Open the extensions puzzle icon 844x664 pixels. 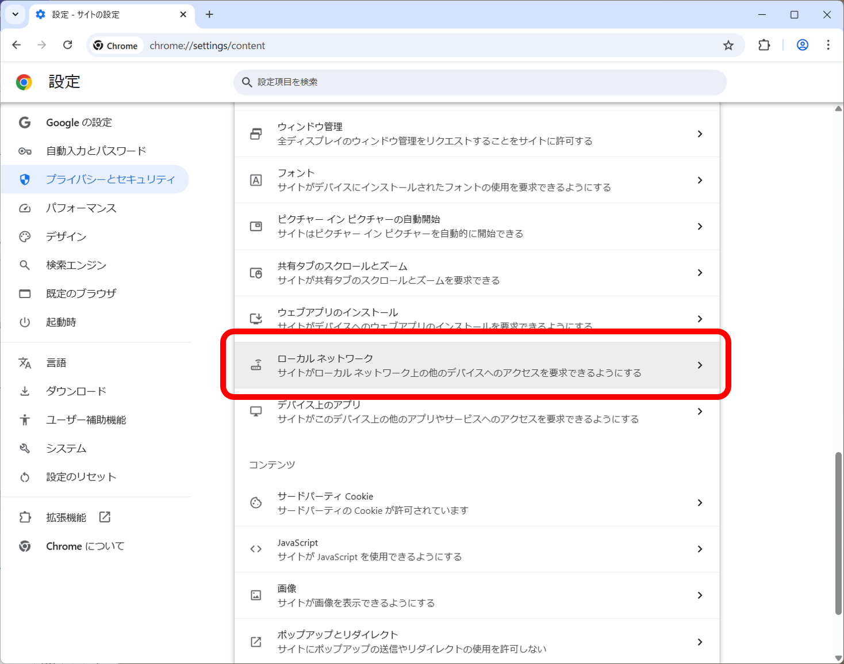764,45
